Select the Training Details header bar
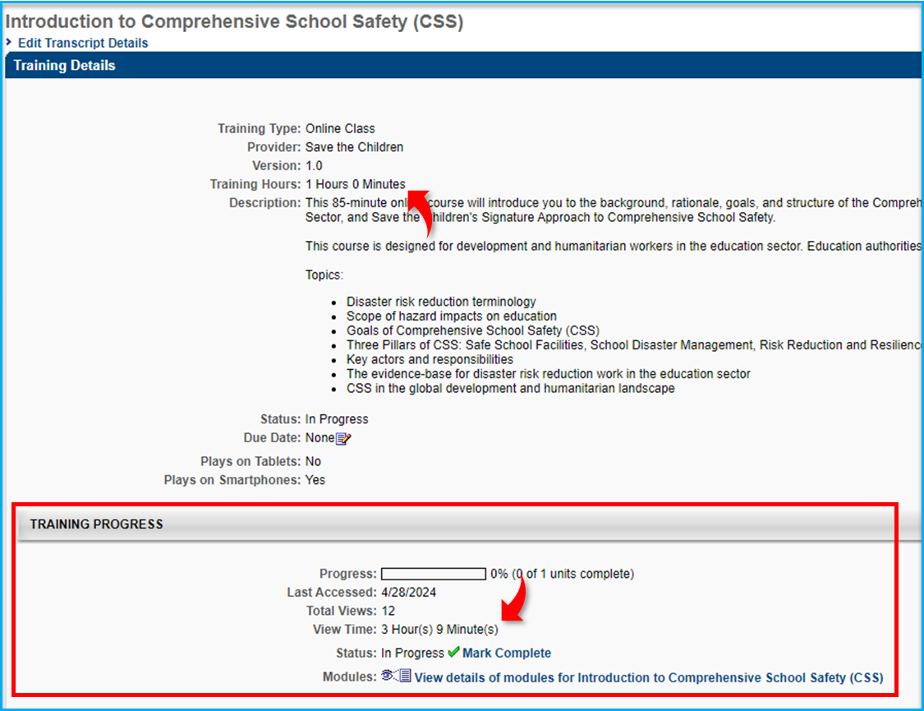924x711 pixels. pyautogui.click(x=463, y=66)
